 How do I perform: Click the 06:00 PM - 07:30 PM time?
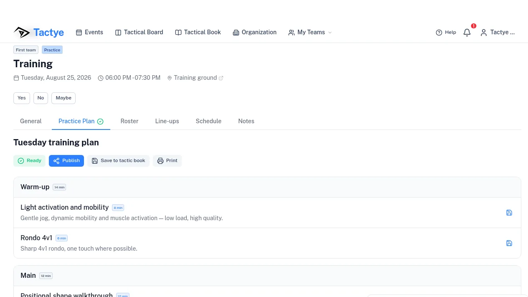tap(129, 78)
